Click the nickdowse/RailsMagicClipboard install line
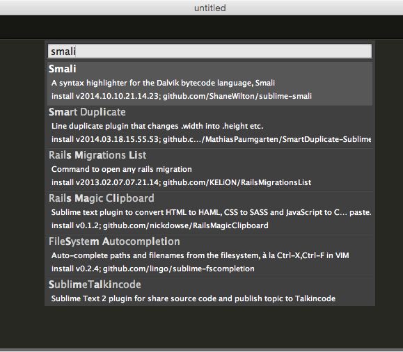The width and height of the screenshot is (403, 352). 160,225
